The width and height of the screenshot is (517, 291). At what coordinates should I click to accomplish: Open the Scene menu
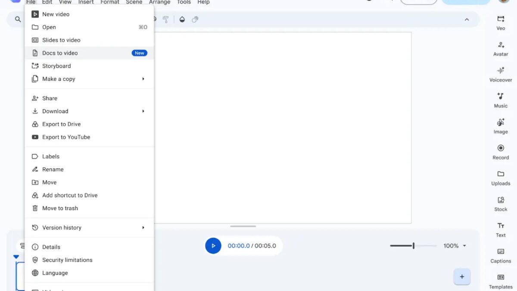134,2
